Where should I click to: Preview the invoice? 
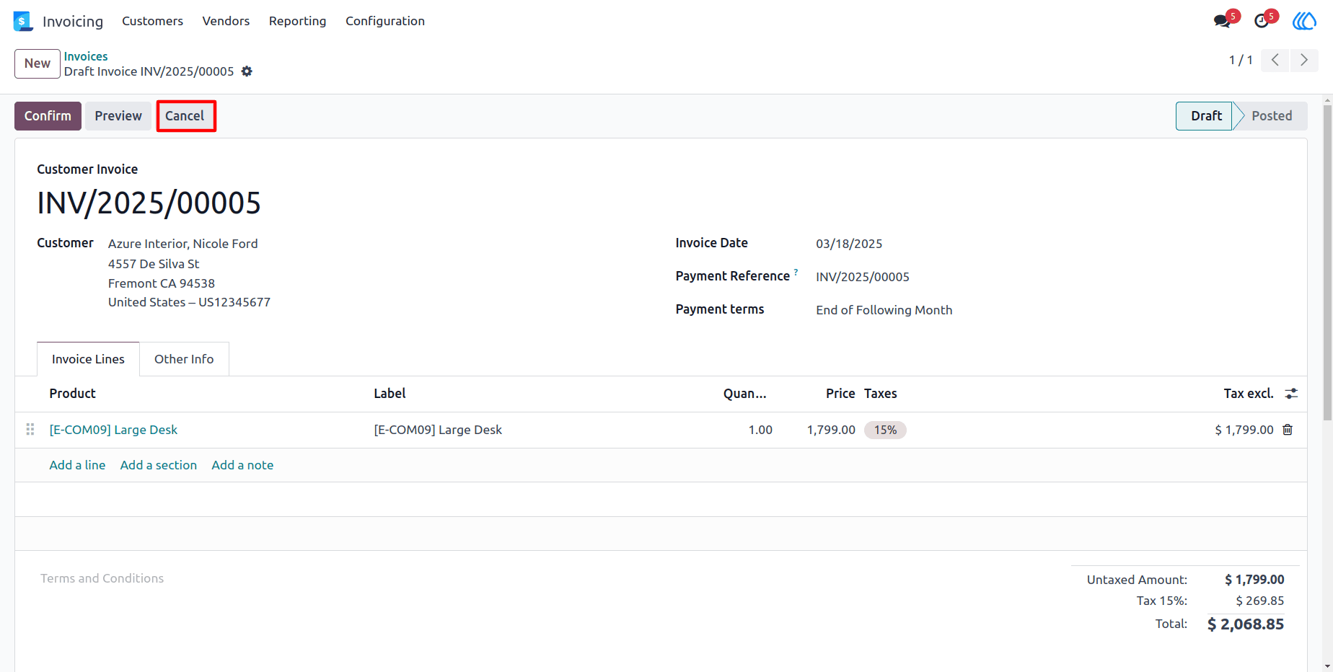(x=118, y=116)
